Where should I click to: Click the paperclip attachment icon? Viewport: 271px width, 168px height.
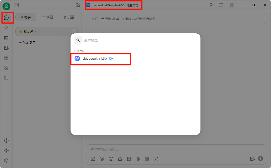click(138, 159)
